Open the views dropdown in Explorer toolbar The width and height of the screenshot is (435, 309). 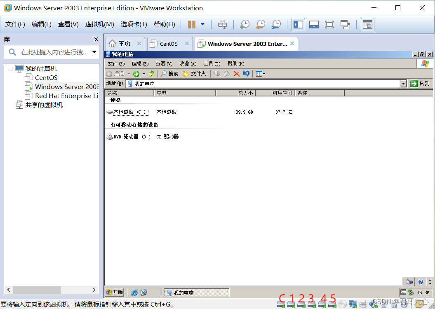(x=261, y=74)
